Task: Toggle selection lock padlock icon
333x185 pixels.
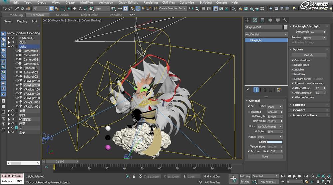Action: tap(134, 176)
